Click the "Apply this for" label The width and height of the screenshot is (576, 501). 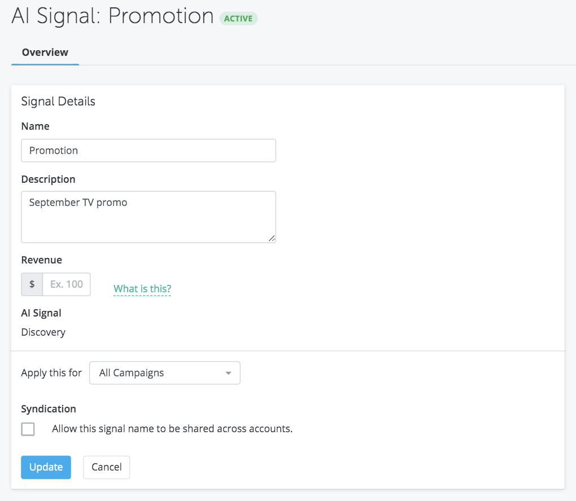[x=51, y=373]
